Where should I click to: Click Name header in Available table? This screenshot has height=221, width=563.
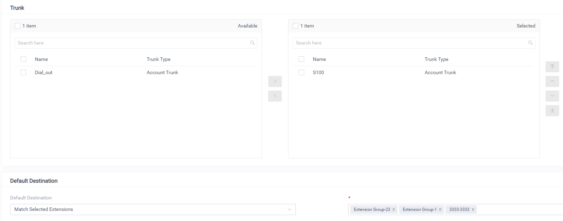[x=41, y=59]
